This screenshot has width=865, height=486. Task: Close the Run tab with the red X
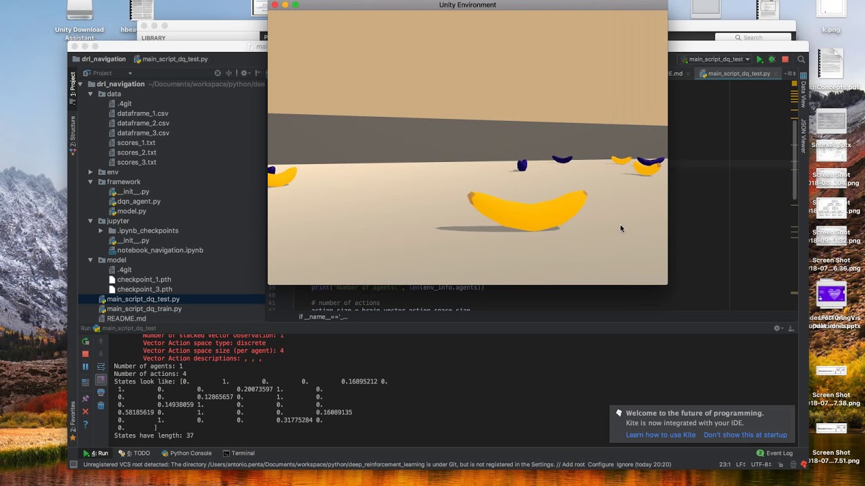pyautogui.click(x=85, y=411)
